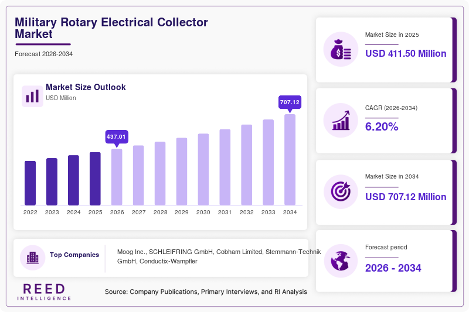Click the '6.20%' CAGR value

(382, 126)
